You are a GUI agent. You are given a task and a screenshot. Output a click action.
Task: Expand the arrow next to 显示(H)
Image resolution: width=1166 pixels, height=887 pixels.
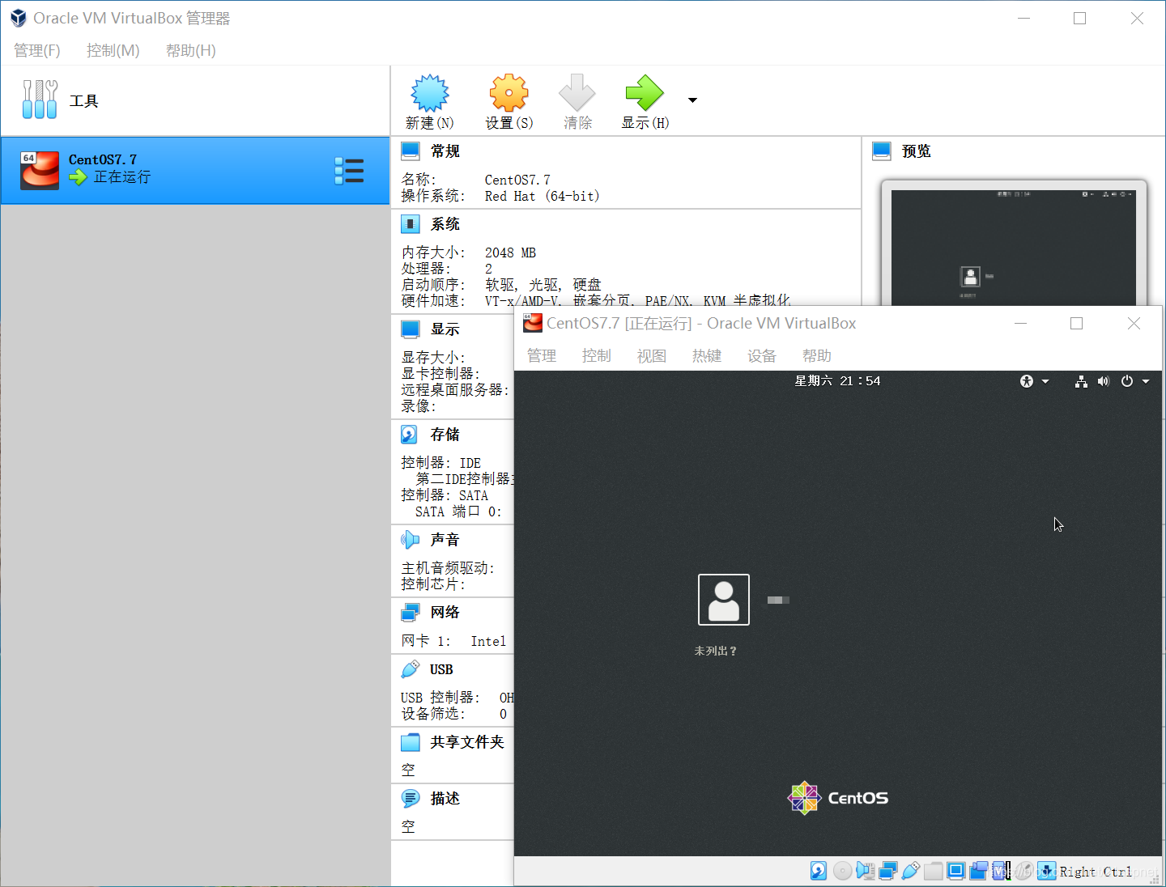tap(692, 100)
